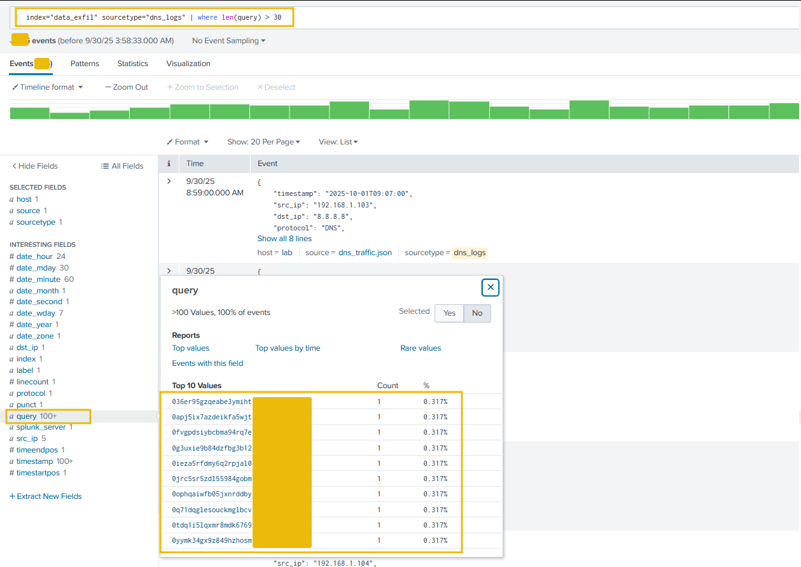The height and width of the screenshot is (567, 801).
Task: Click the tallest green timeline bar
Action: [x=429, y=109]
